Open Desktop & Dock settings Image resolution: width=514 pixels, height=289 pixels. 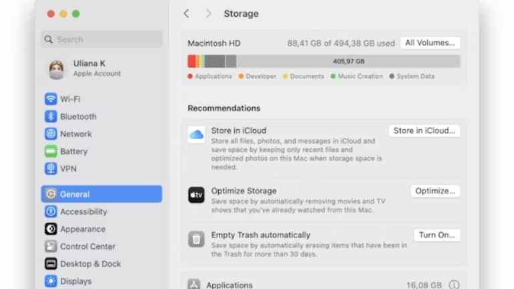pos(102,264)
